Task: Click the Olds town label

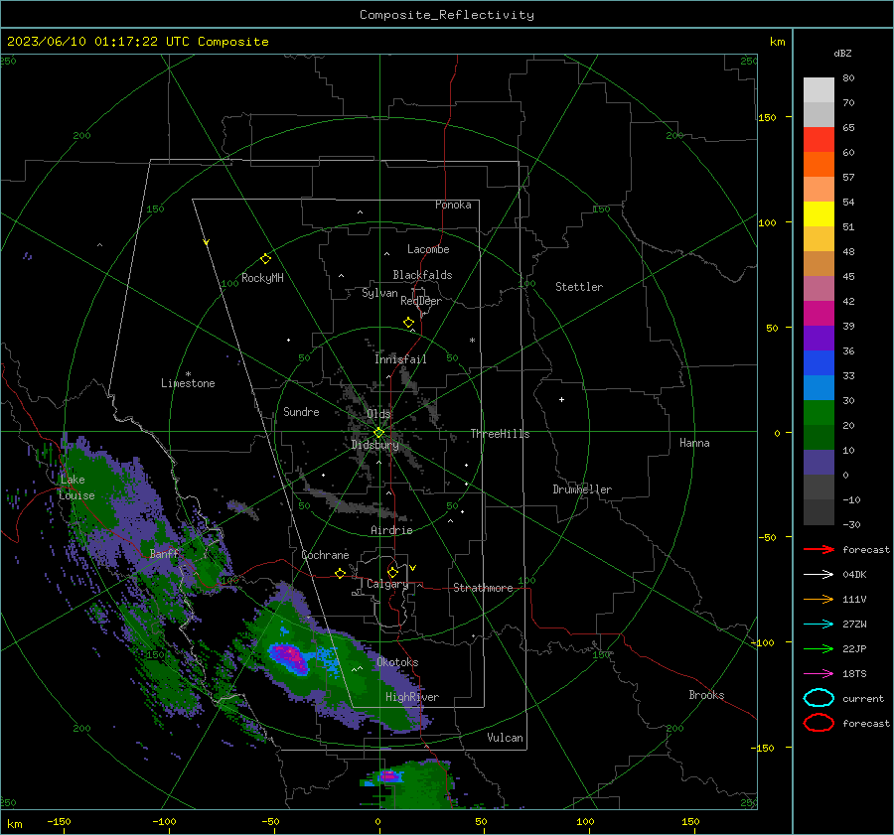Action: (x=378, y=413)
